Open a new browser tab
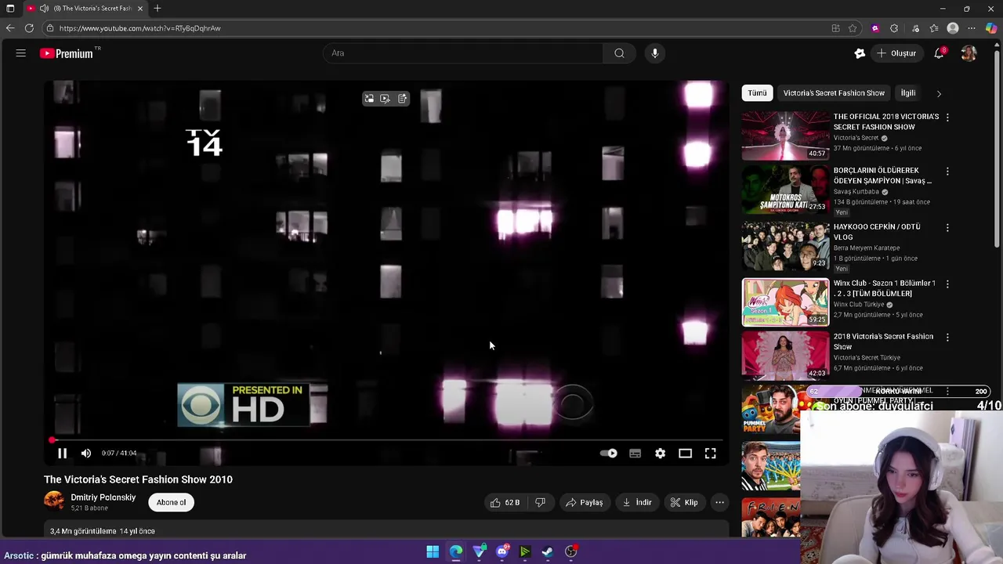1003x564 pixels. [158, 9]
